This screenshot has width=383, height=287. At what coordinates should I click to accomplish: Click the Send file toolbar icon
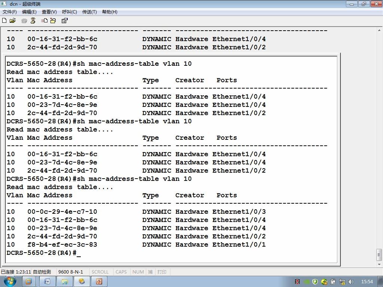pyautogui.click(x=45, y=21)
